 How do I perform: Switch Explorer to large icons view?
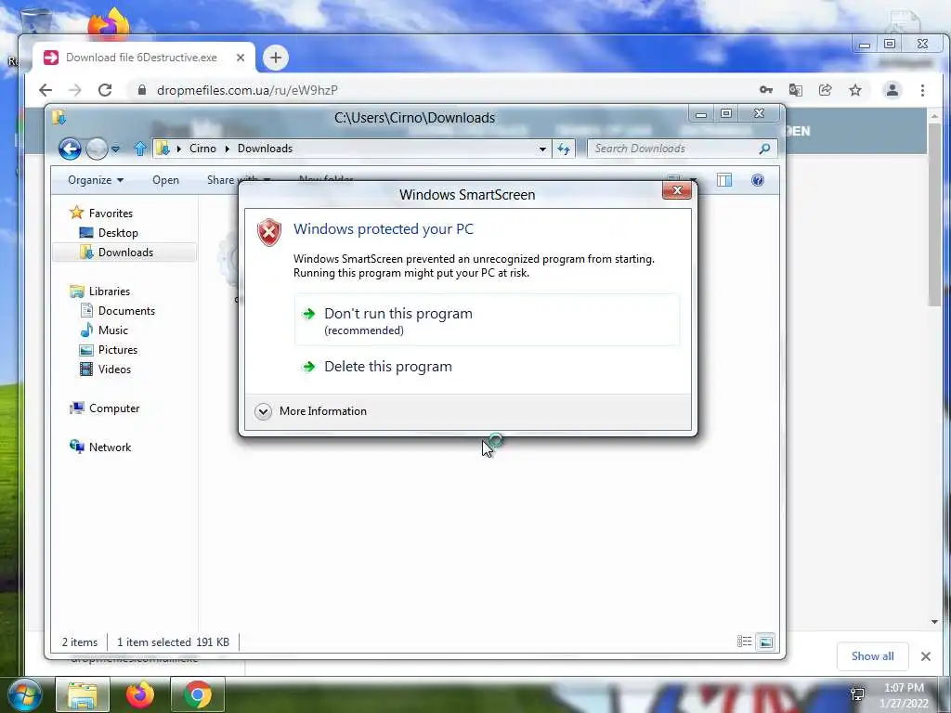(766, 642)
